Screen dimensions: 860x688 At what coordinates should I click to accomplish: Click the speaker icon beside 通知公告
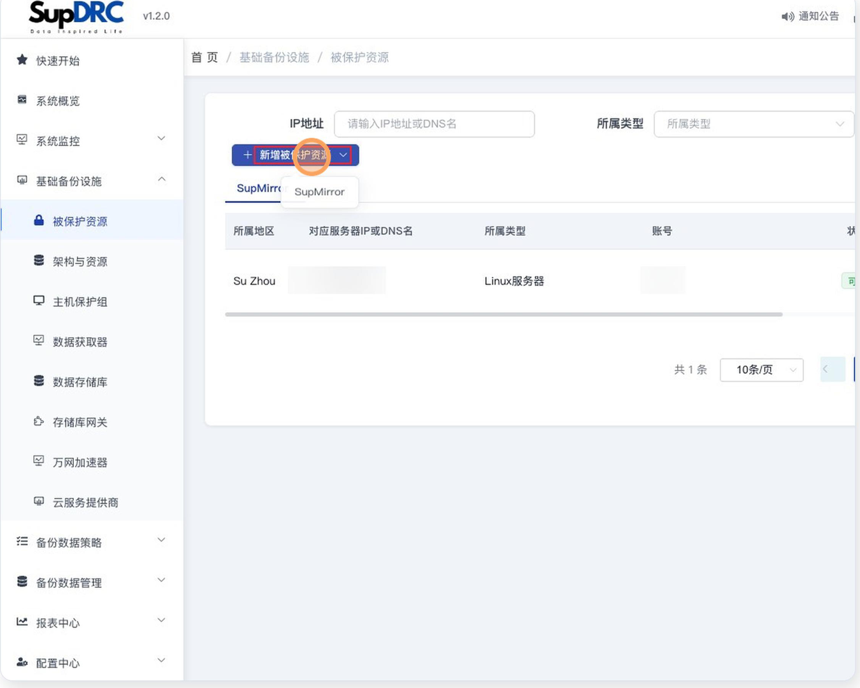point(788,17)
